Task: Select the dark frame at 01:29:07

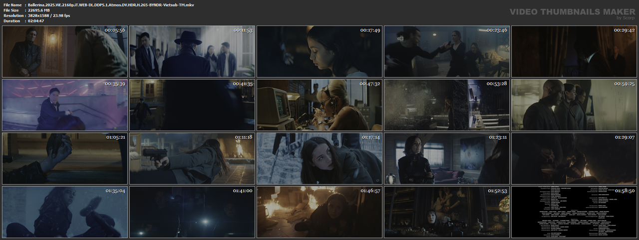Action: (x=574, y=158)
